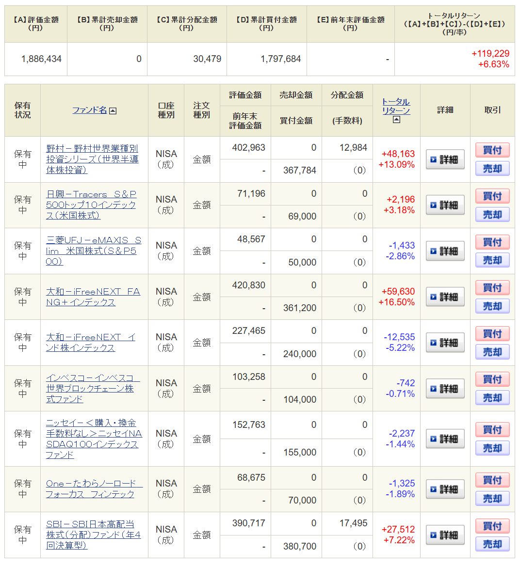Open 日興 Tracers S&P500トップ10 fund link
This screenshot has height=566, width=520.
(91, 204)
